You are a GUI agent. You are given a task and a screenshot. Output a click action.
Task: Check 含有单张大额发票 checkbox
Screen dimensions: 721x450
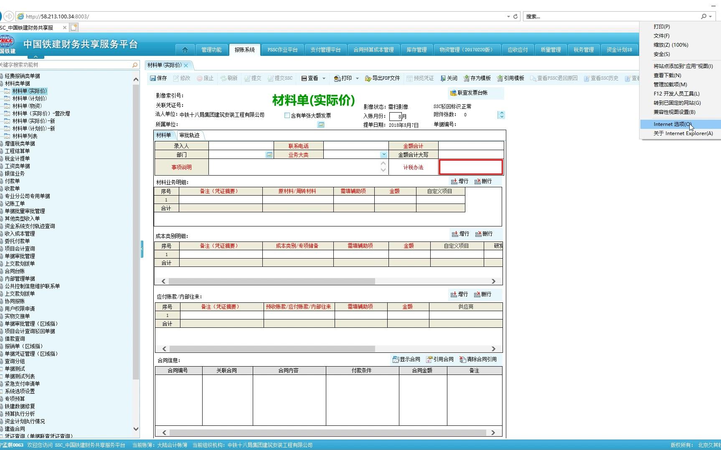click(287, 115)
